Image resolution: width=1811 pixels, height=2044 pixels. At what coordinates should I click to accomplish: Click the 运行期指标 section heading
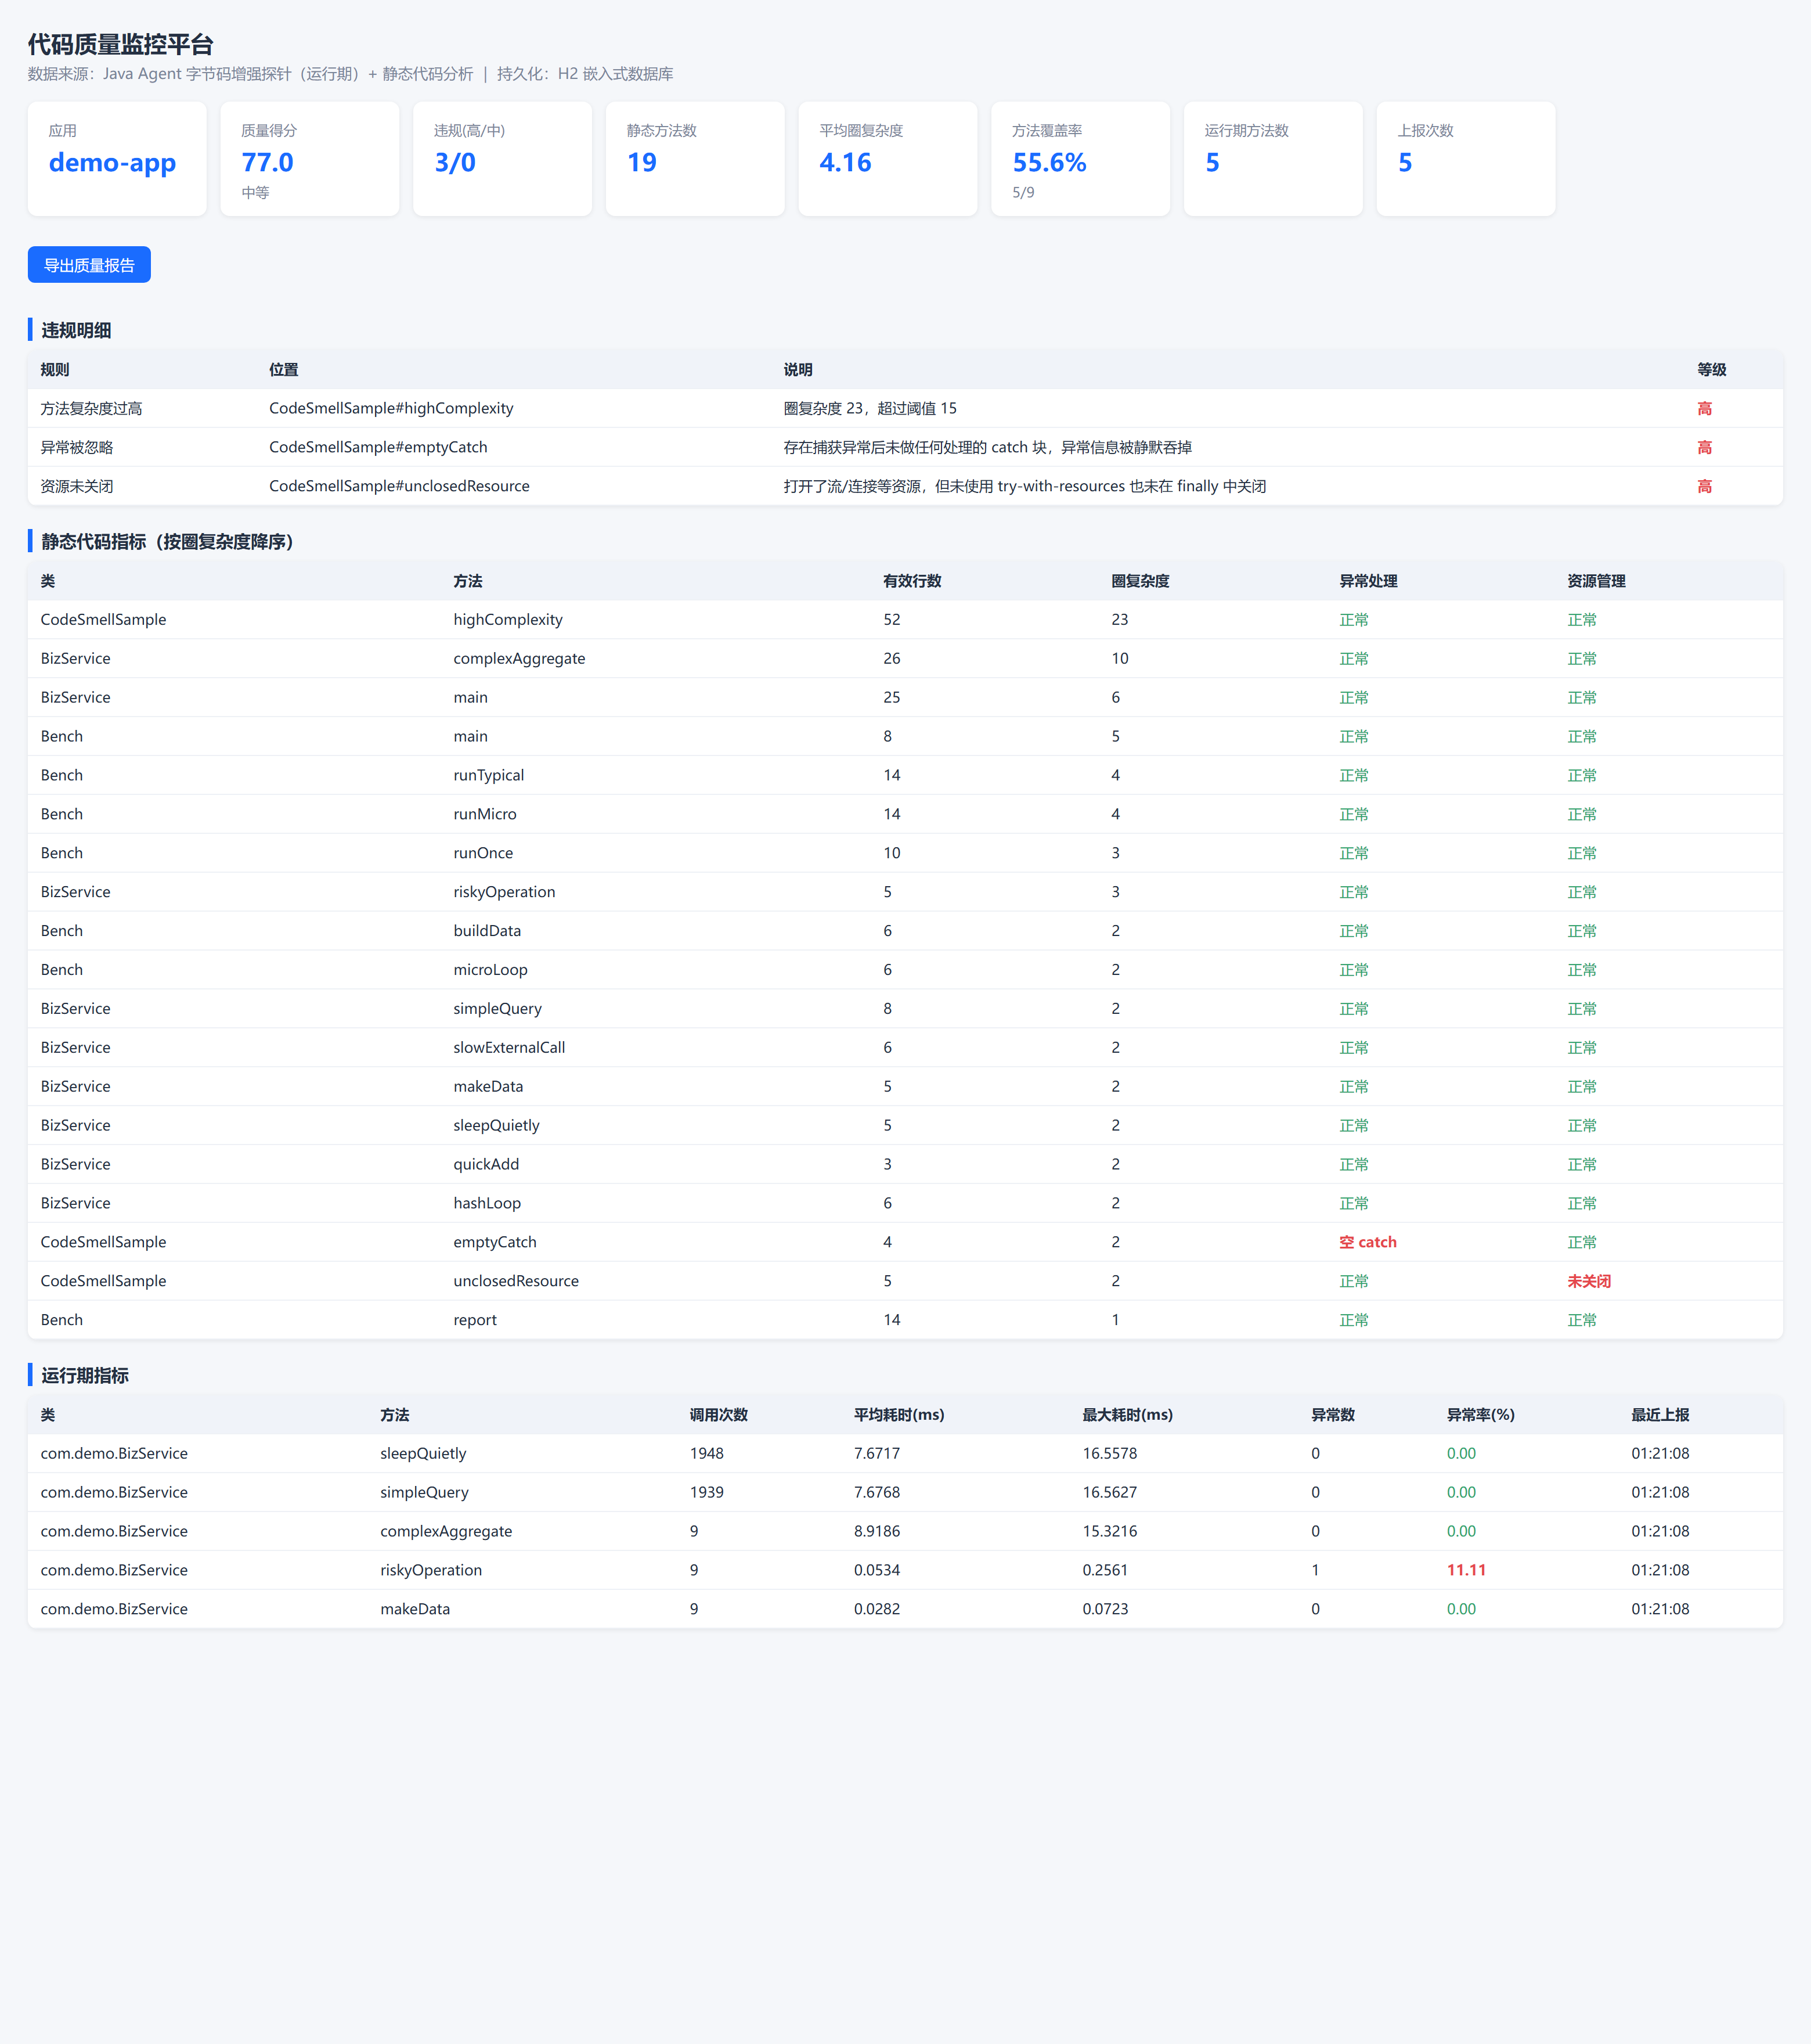[x=85, y=1375]
